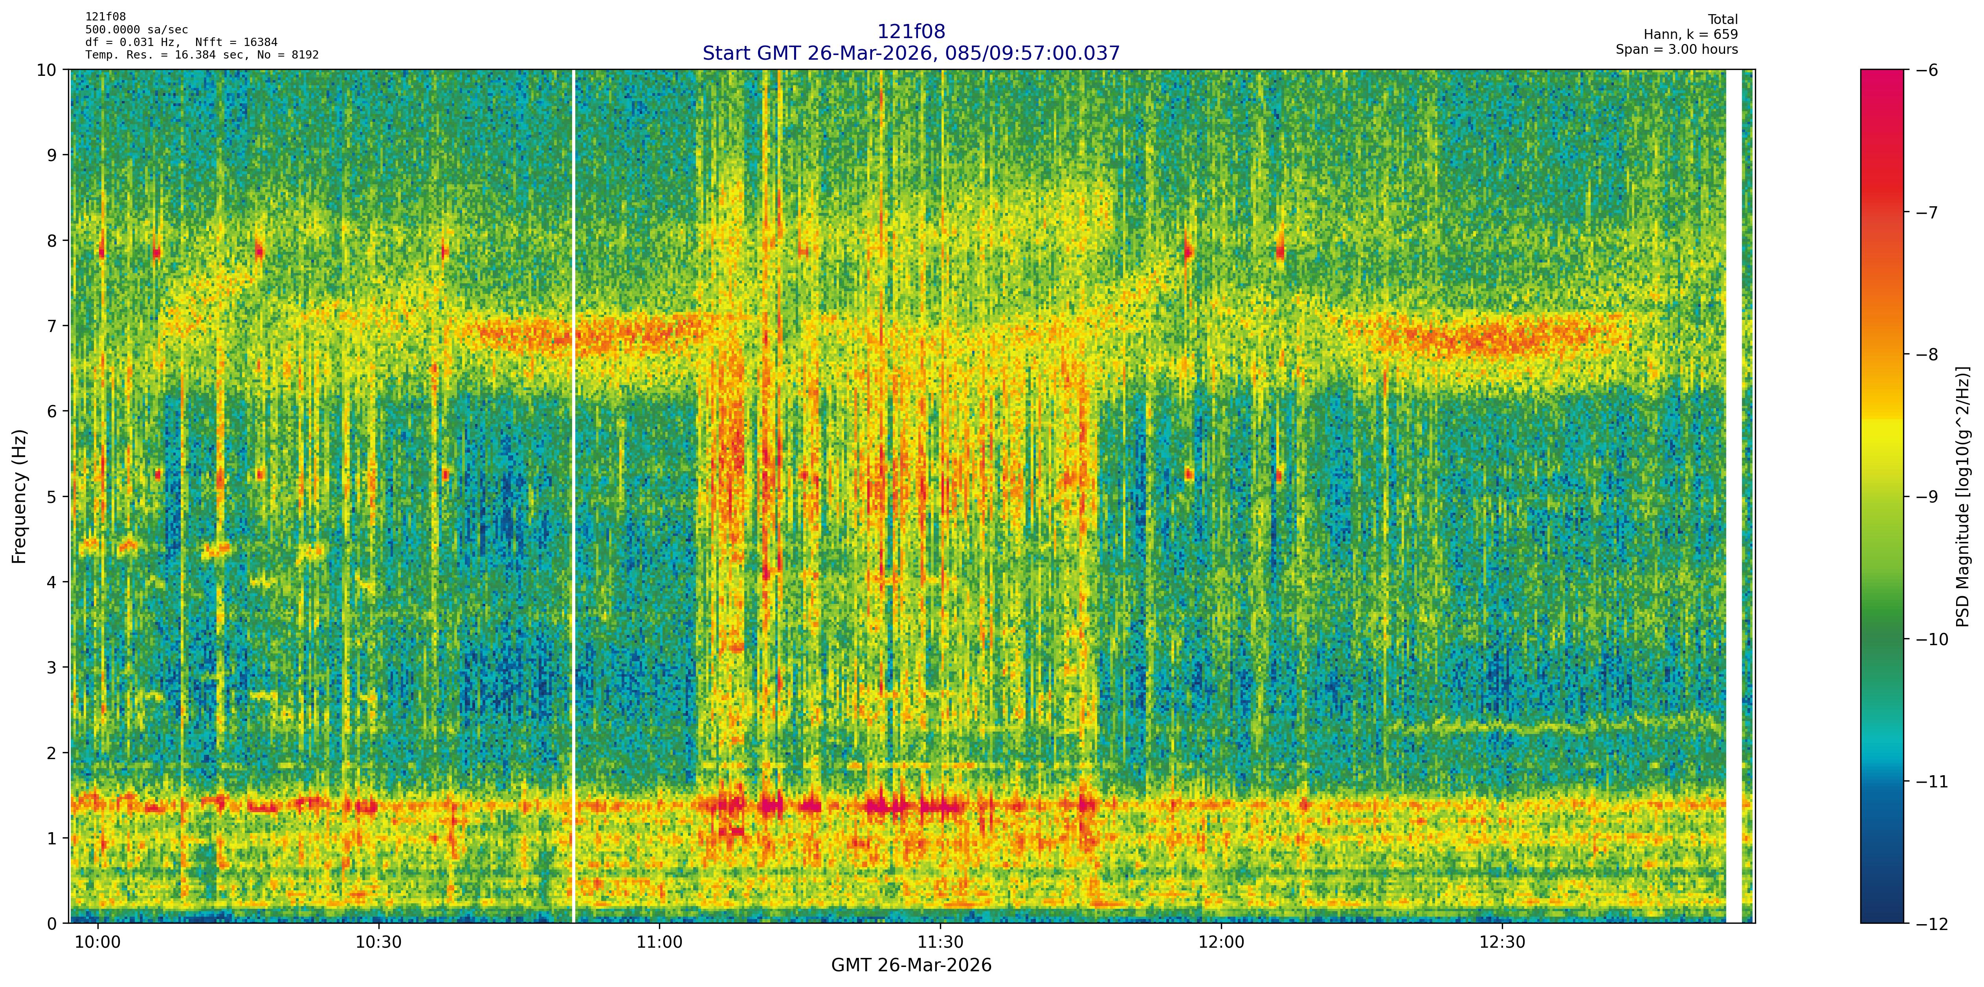Screen dimensions: 1984x987
Task: Click the red top of the colorbar
Action: (x=1881, y=77)
